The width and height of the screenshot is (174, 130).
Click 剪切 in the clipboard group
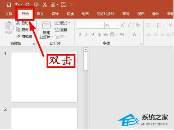22,23
